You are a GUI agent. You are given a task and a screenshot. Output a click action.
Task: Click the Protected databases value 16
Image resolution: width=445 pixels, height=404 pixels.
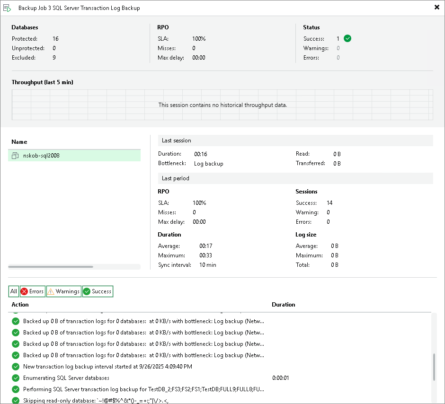point(56,39)
